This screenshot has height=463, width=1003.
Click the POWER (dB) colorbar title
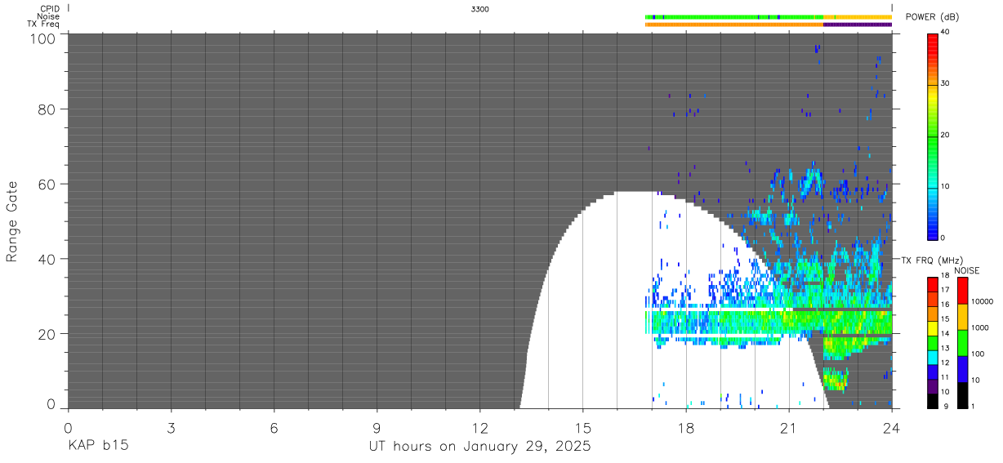pos(932,17)
